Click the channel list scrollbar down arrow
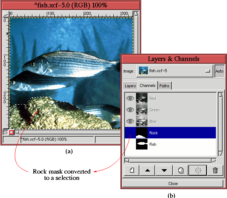The height and width of the screenshot is (198, 227). pyautogui.click(x=220, y=155)
